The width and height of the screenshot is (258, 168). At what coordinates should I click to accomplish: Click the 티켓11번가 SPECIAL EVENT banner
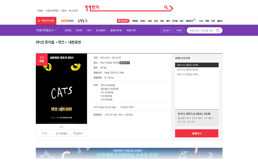tap(129, 153)
